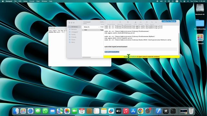Select Recents in the sidebar
This screenshot has height=116, width=207.
(74, 29)
